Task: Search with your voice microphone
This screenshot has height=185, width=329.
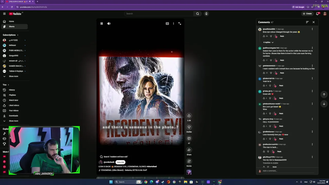Action: (x=206, y=14)
